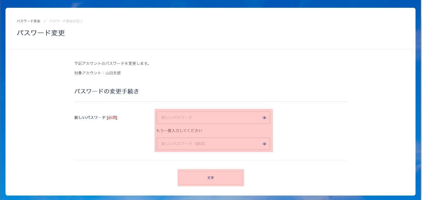Click the 下記アカウントのパスワードを変更します description
The image size is (422, 200).
point(112,63)
